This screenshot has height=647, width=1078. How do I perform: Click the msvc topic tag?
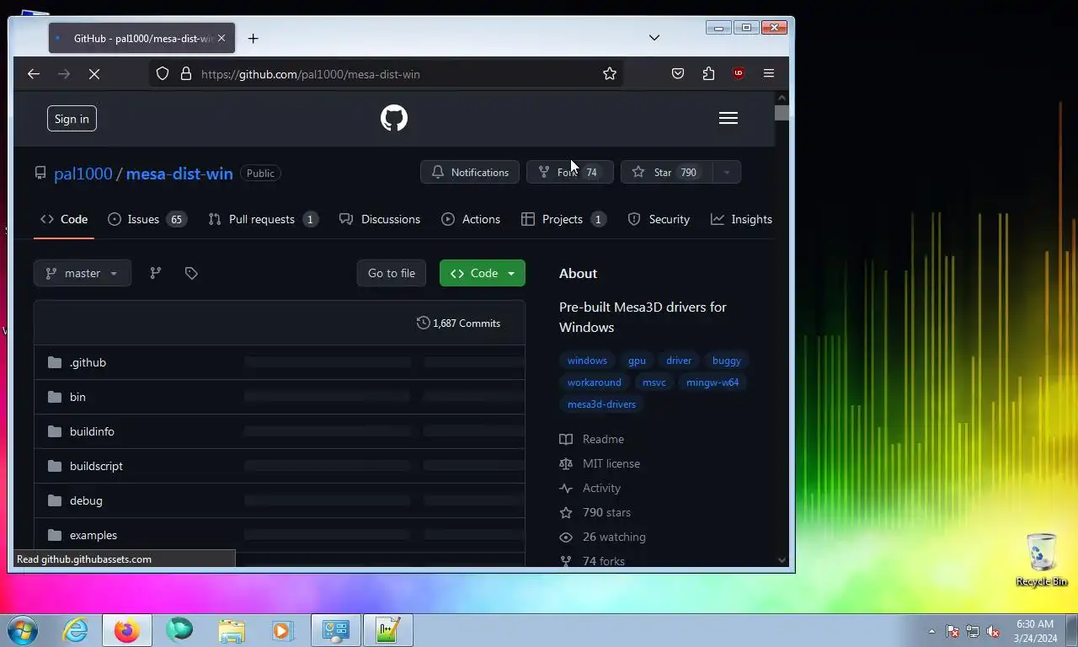pyautogui.click(x=654, y=382)
